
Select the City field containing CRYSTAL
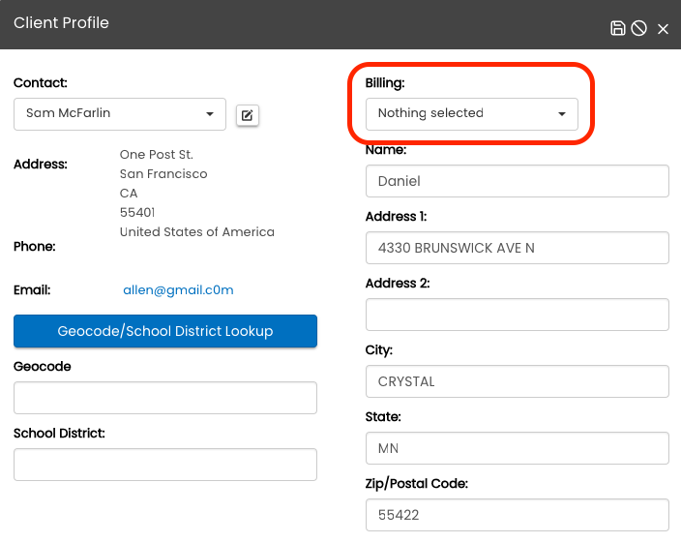pyautogui.click(x=518, y=381)
